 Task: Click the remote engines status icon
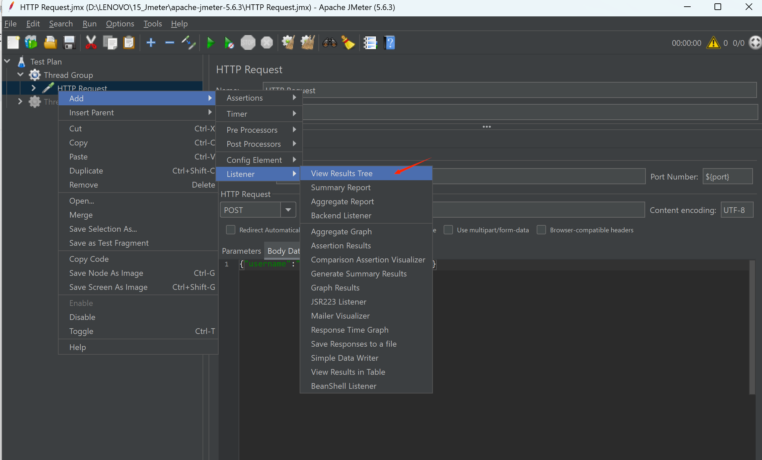click(x=755, y=43)
